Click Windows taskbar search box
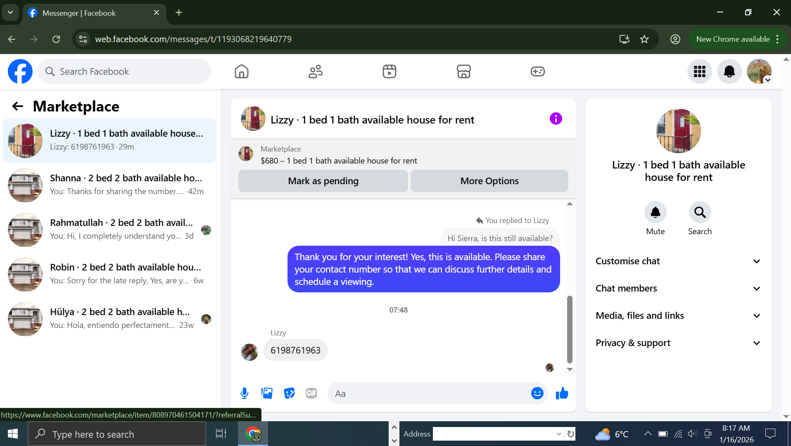Screen dimensions: 791x446 point(117,434)
